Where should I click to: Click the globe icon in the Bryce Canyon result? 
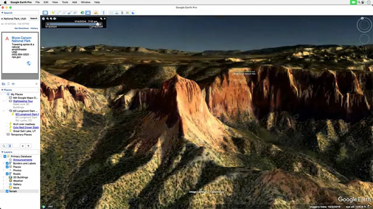(x=29, y=63)
